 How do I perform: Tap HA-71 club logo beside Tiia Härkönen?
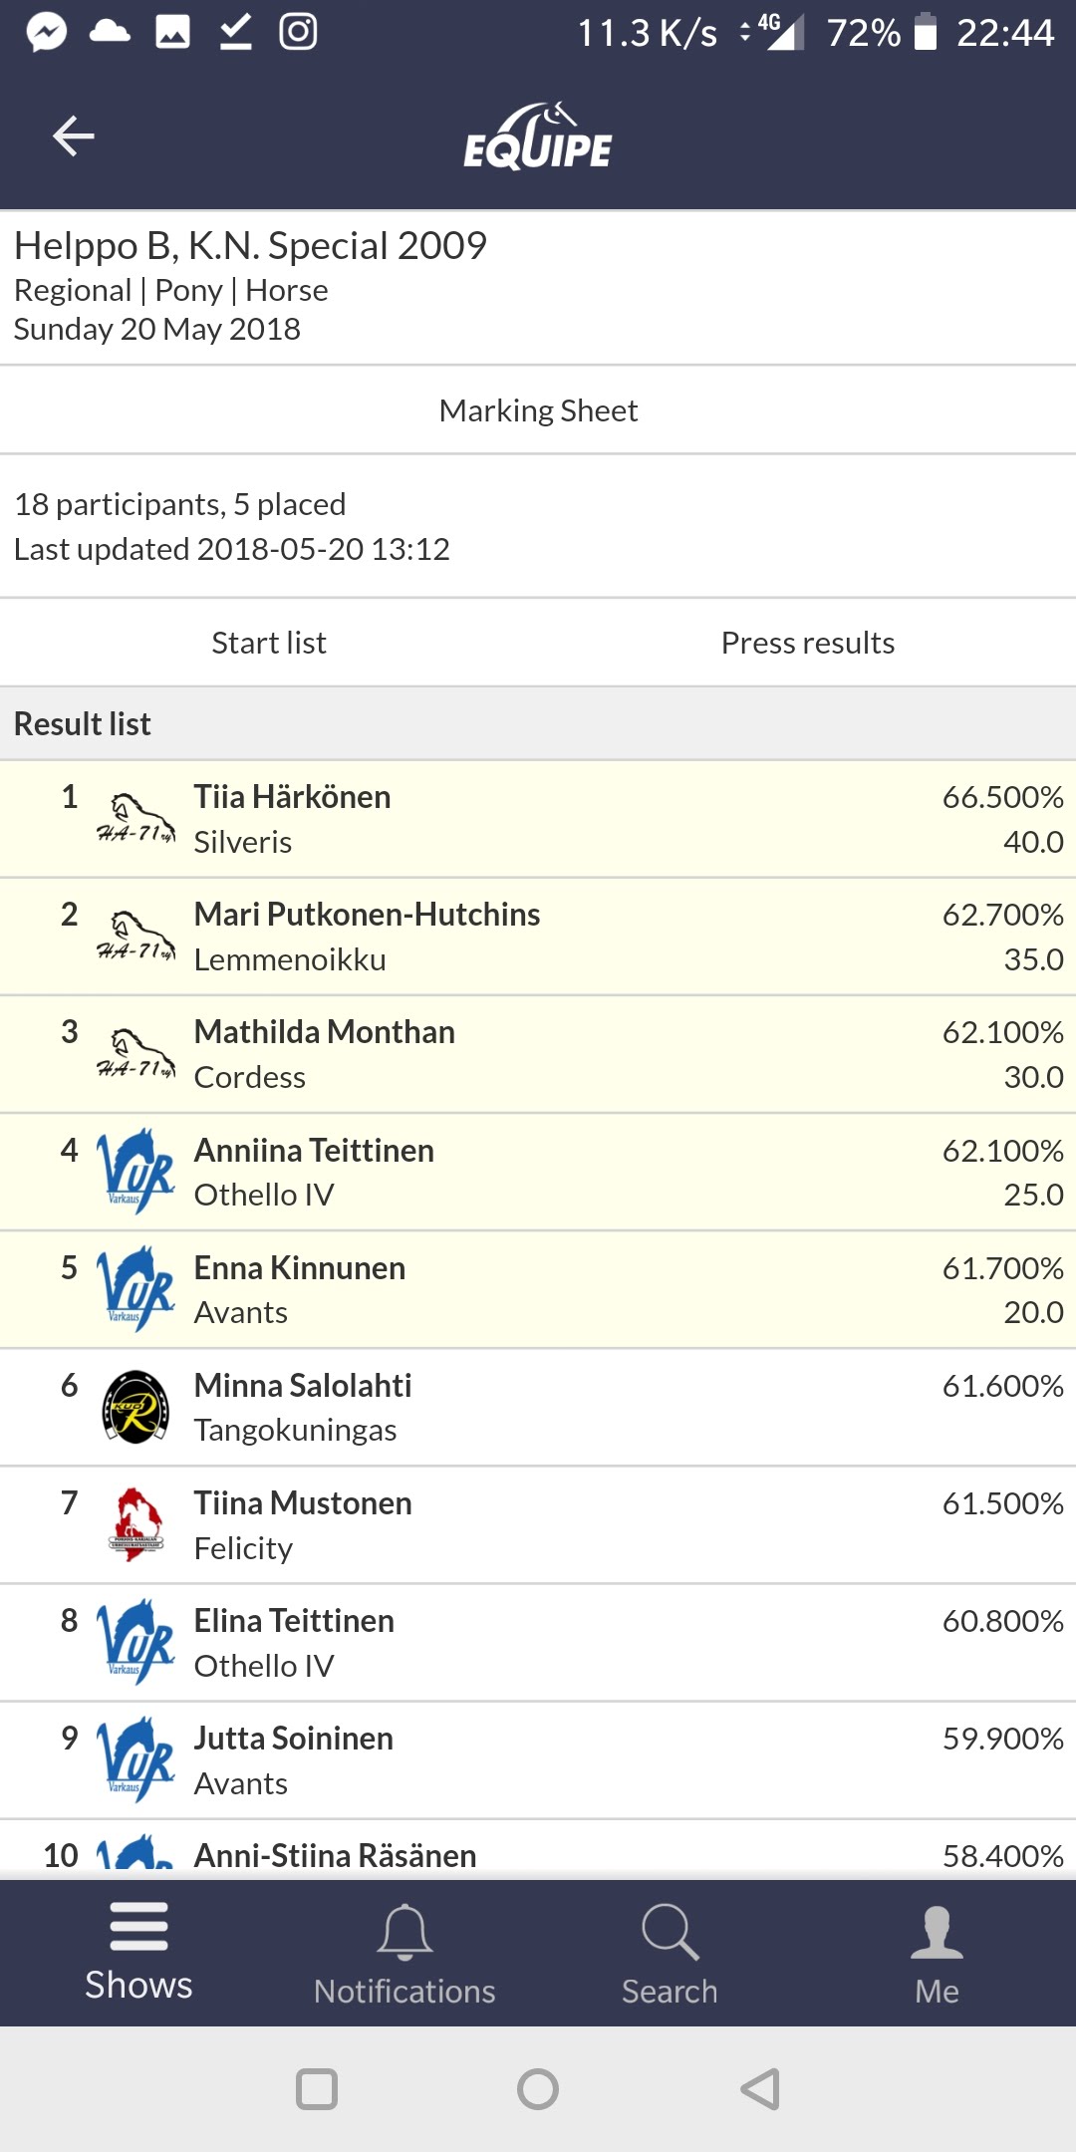(x=136, y=819)
